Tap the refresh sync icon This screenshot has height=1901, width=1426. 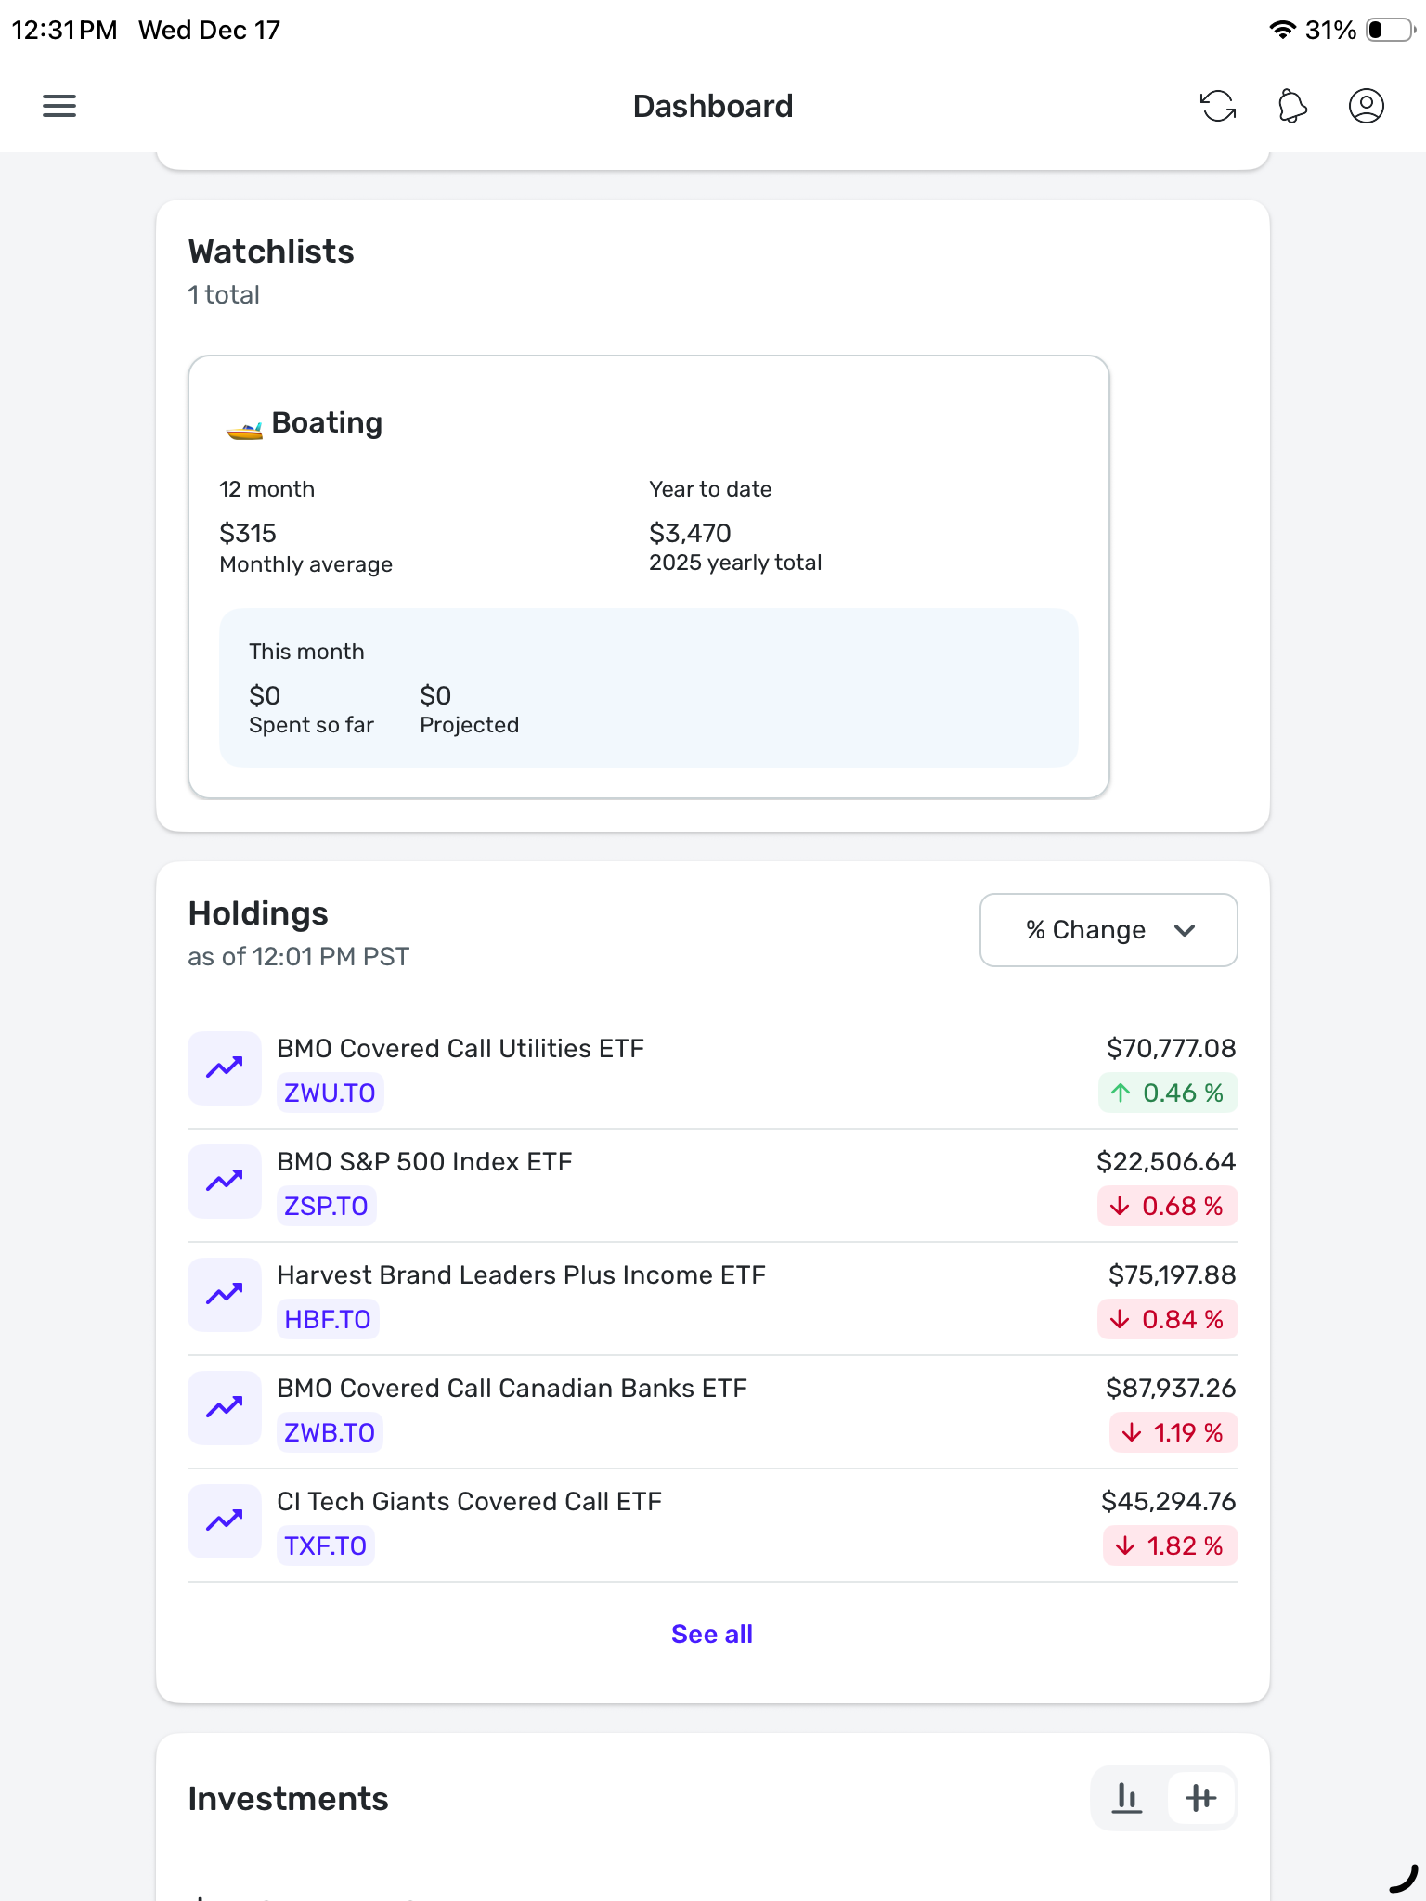click(x=1218, y=106)
